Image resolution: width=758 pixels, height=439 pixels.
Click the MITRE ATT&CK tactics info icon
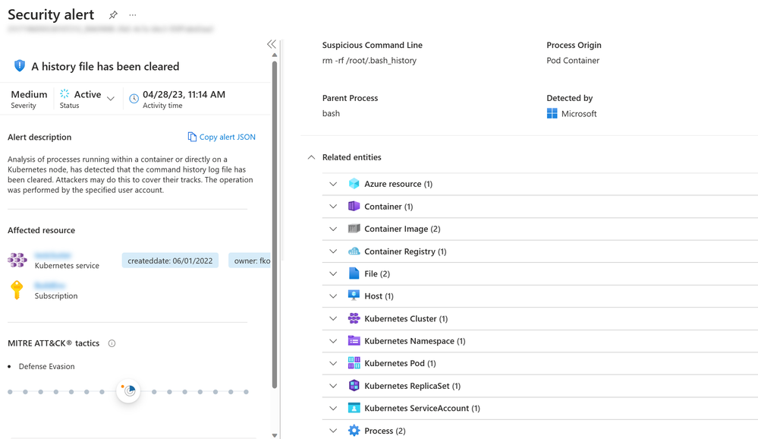click(112, 343)
